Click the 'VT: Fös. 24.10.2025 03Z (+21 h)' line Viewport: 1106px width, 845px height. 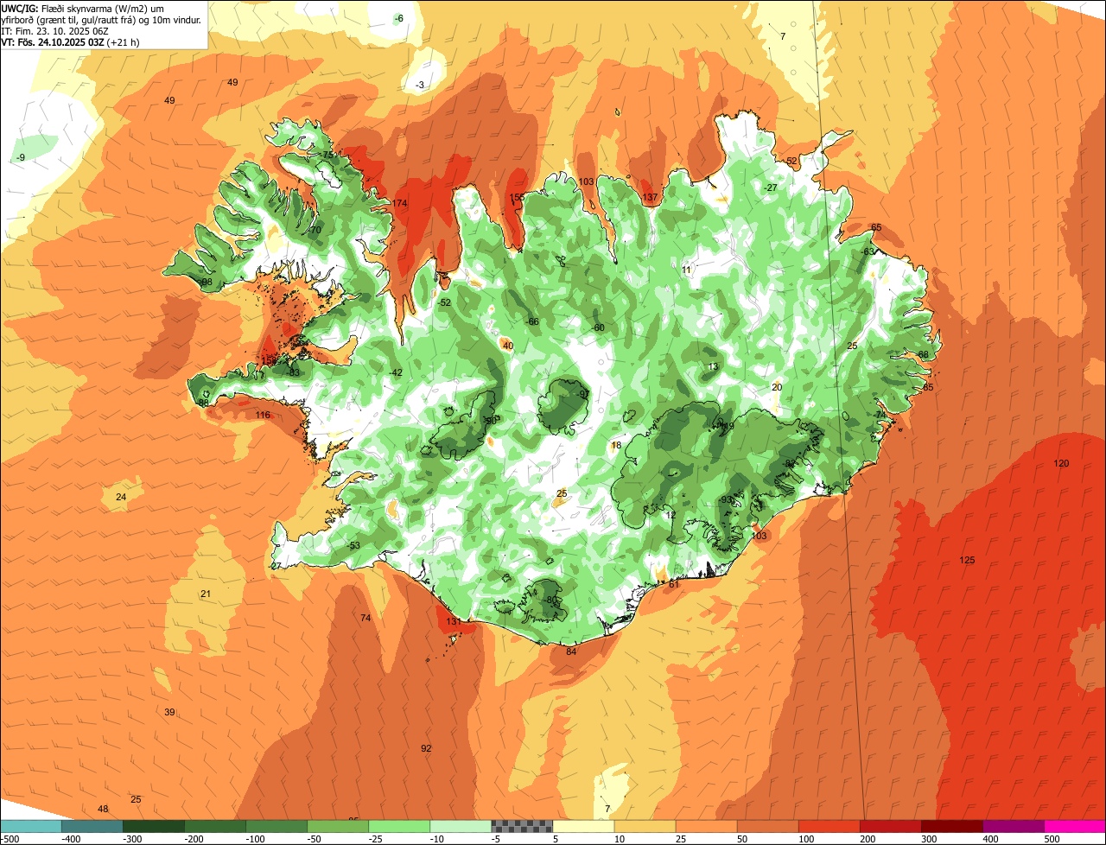tap(71, 41)
